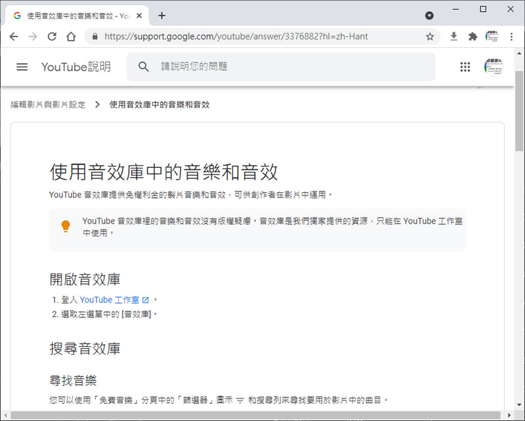Open the Google account avatar on page
The height and width of the screenshot is (421, 525).
pyautogui.click(x=493, y=67)
